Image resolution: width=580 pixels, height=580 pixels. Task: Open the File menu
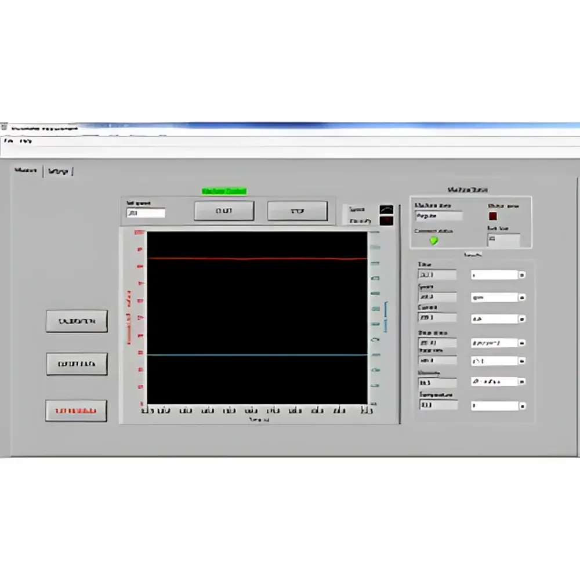(x=9, y=141)
